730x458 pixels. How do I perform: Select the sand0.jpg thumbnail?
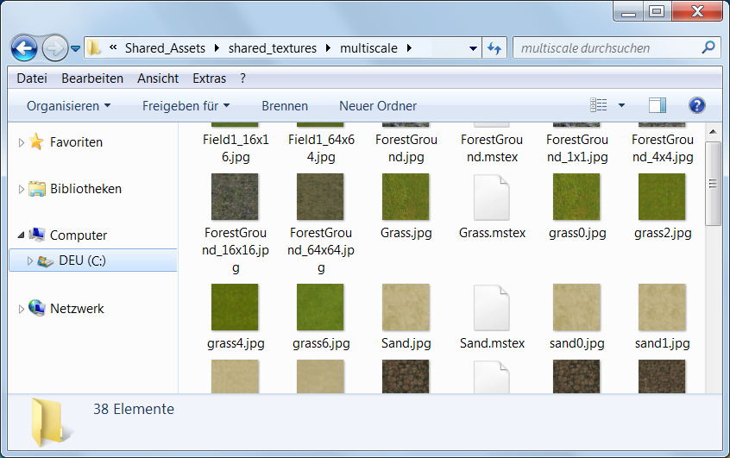(x=576, y=307)
